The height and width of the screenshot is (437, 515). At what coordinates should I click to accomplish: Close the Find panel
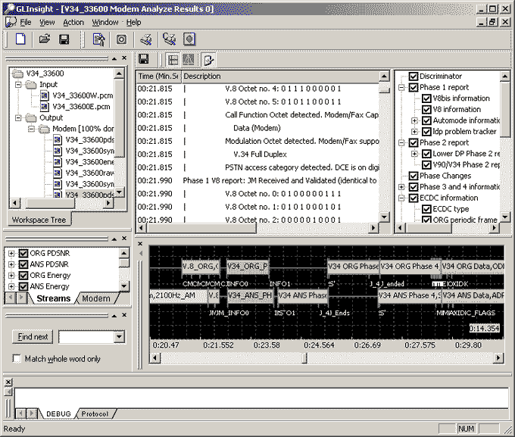click(x=124, y=315)
